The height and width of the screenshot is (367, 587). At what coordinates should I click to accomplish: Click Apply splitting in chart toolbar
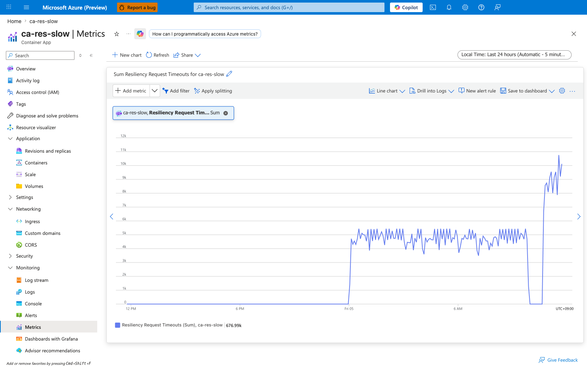213,91
